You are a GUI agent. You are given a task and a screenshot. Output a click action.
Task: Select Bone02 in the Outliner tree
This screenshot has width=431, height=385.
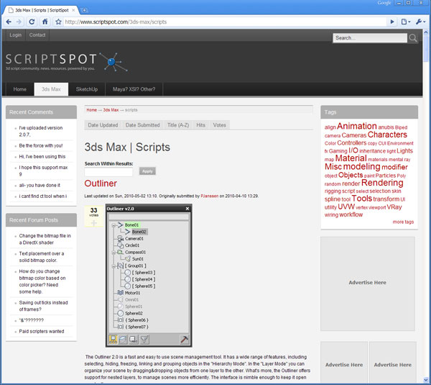139,232
